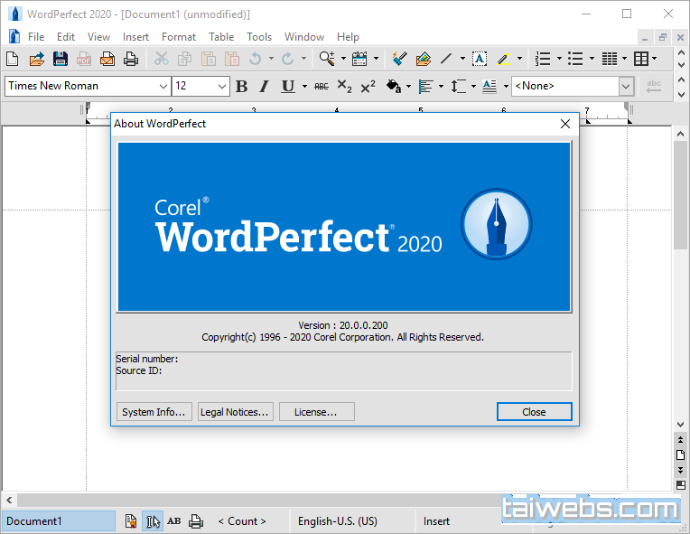This screenshot has width=690, height=534.
Task: Click the vertical scrollbar thumb
Action: pyautogui.click(x=680, y=195)
